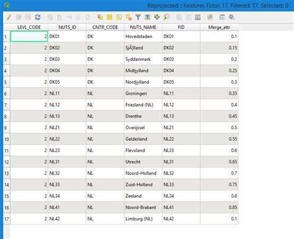Click Merge_attr value 0.85
The width and height of the screenshot is (294, 239).
point(219,207)
